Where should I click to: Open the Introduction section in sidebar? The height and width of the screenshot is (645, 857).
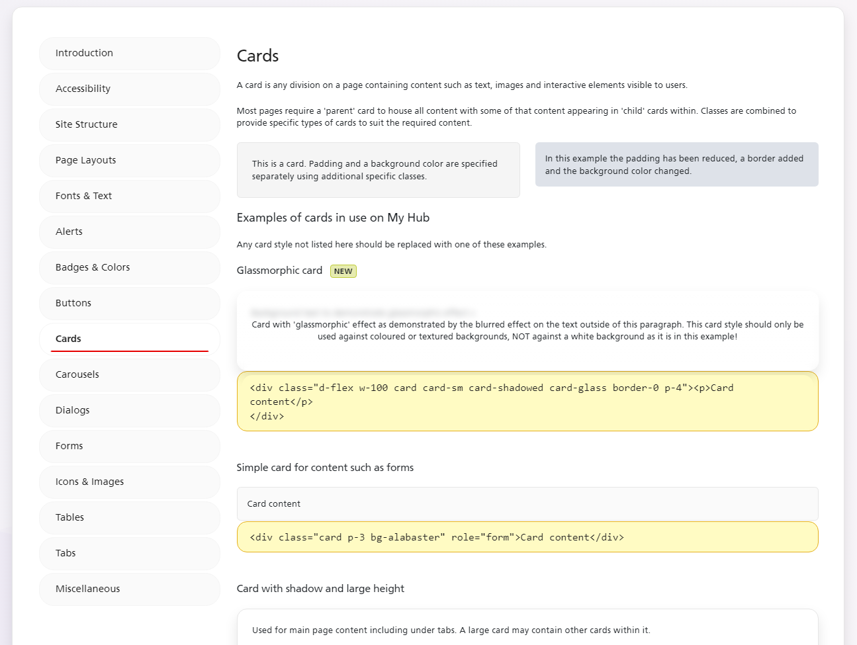coord(129,53)
